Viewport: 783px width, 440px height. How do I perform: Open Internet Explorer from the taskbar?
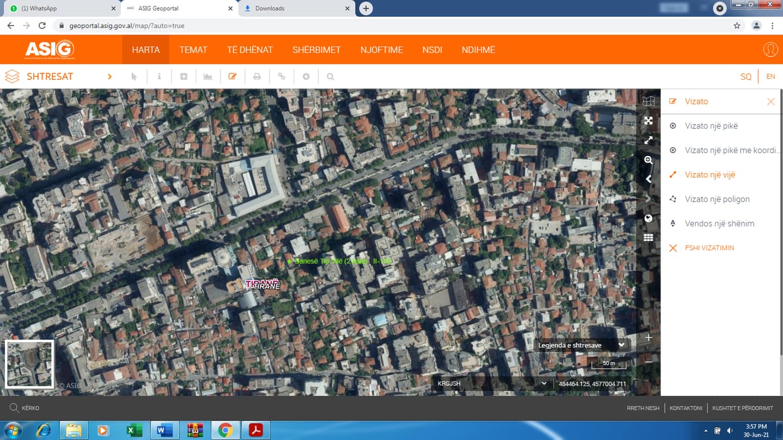(x=43, y=430)
